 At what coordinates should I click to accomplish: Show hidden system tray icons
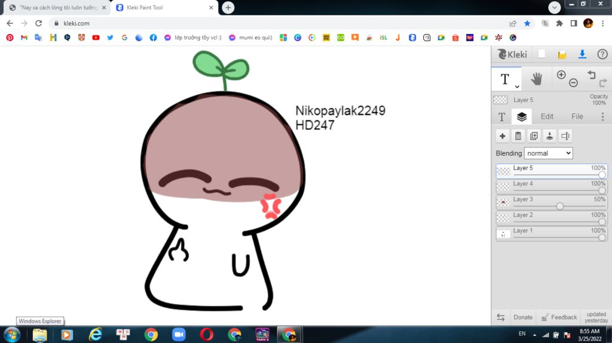click(x=534, y=335)
